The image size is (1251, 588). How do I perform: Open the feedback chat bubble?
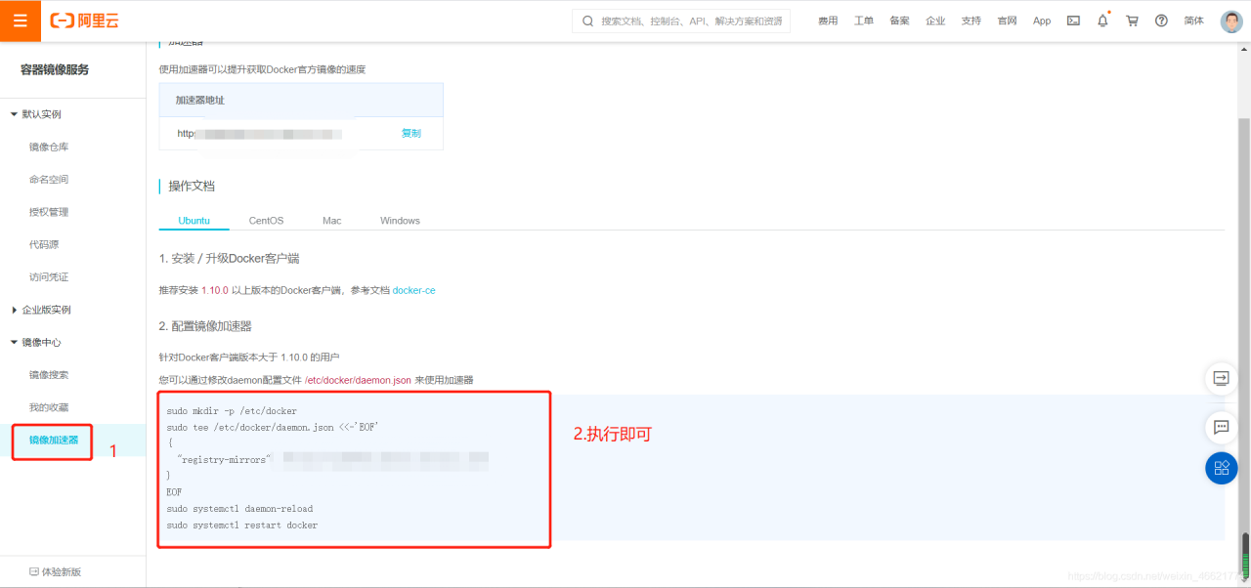[1221, 427]
